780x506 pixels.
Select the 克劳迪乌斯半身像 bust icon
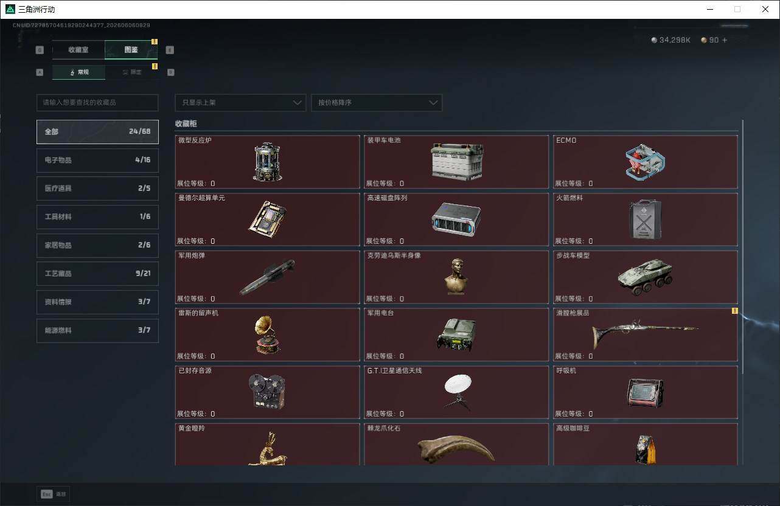pyautogui.click(x=456, y=277)
